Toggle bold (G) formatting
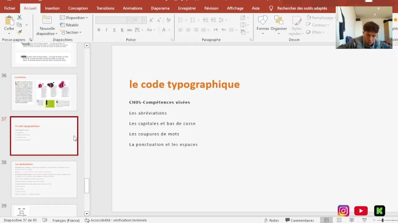Screen dimensions: 398x223 click(99, 30)
